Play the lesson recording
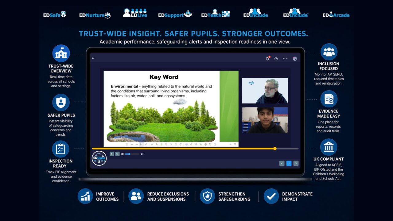 [112, 154]
